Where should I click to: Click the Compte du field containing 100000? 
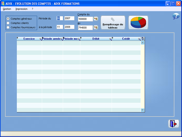[85, 19]
